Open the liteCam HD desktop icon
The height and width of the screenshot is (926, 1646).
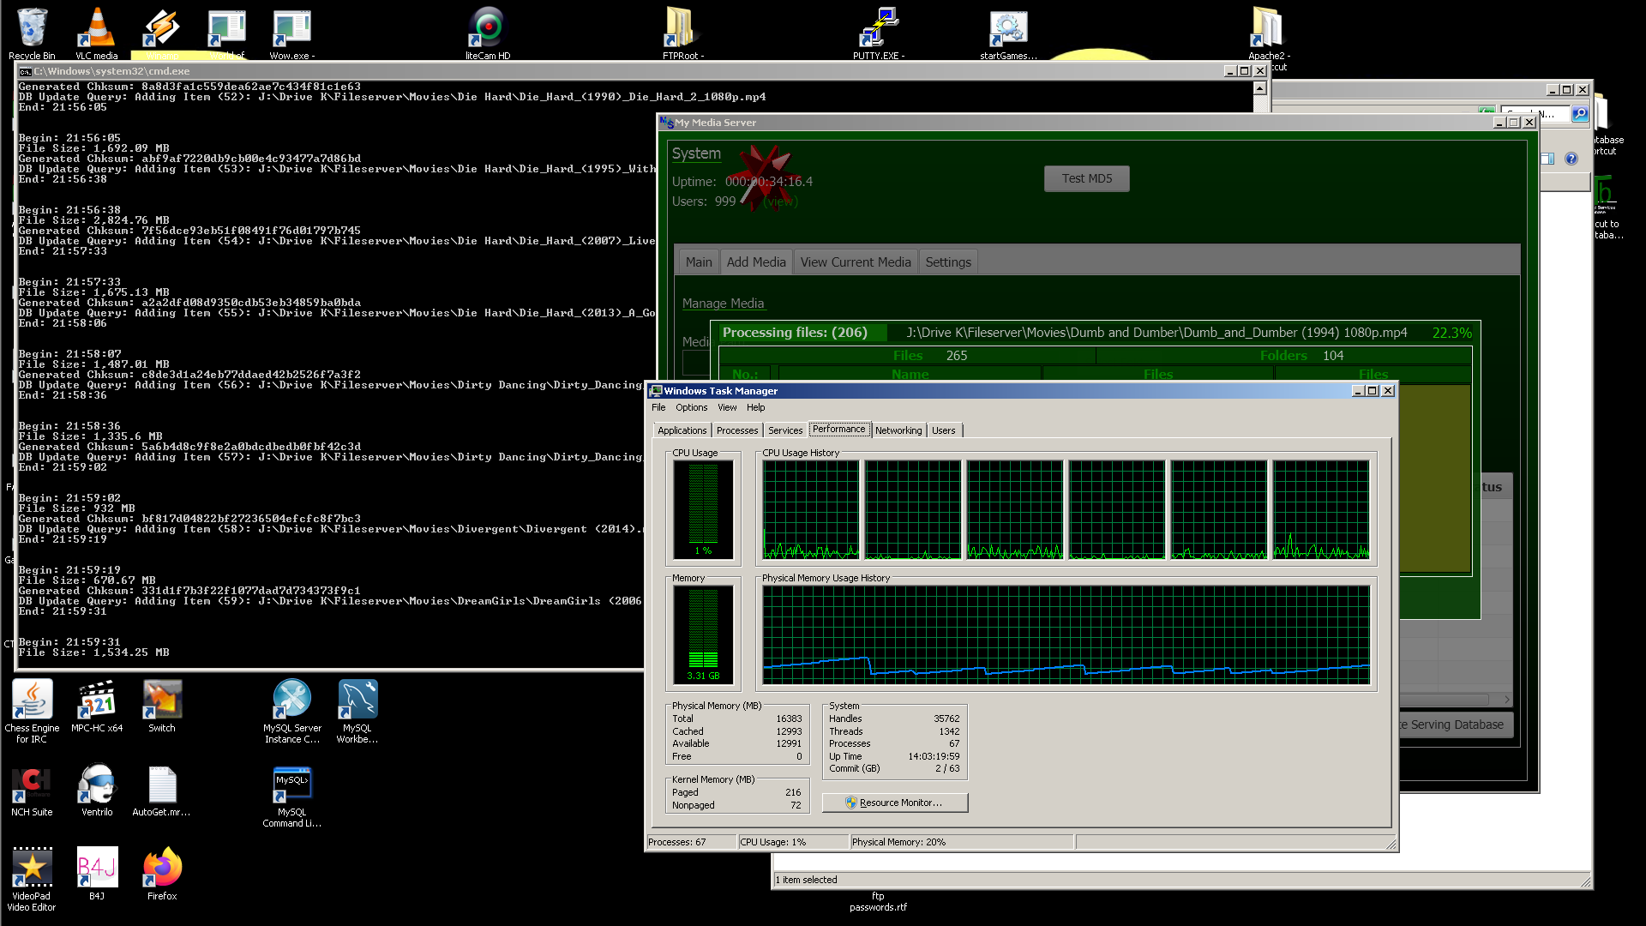coord(487,30)
